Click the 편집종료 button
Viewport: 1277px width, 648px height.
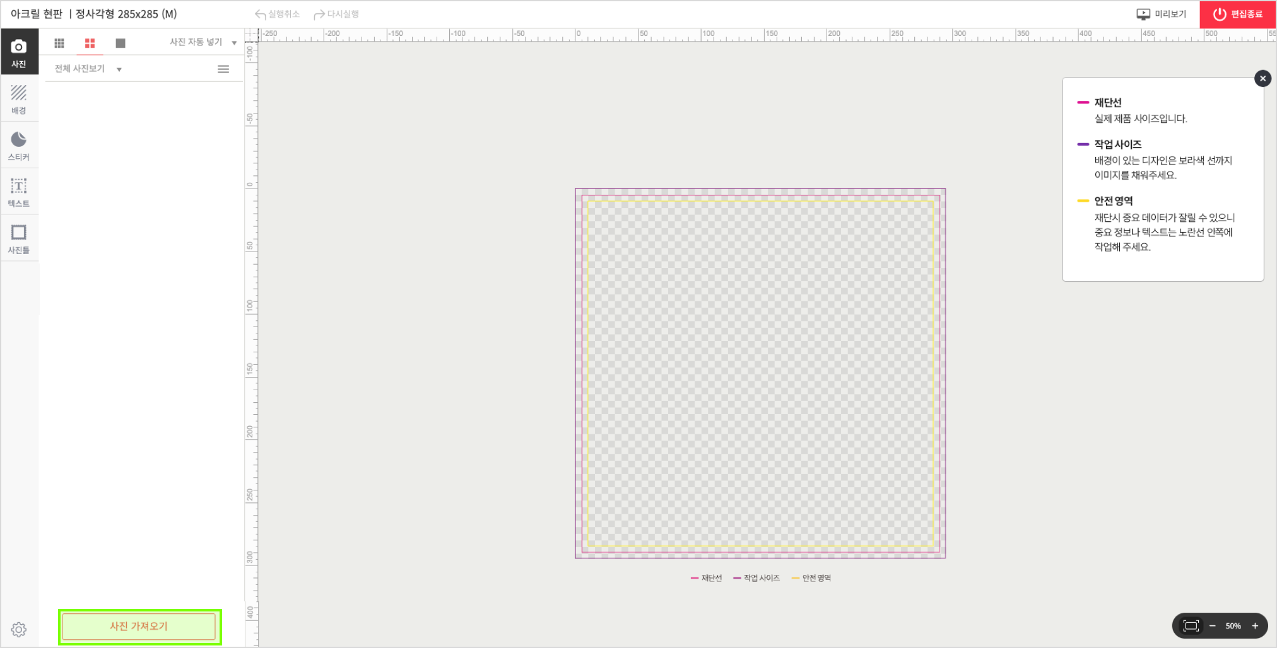(x=1237, y=14)
